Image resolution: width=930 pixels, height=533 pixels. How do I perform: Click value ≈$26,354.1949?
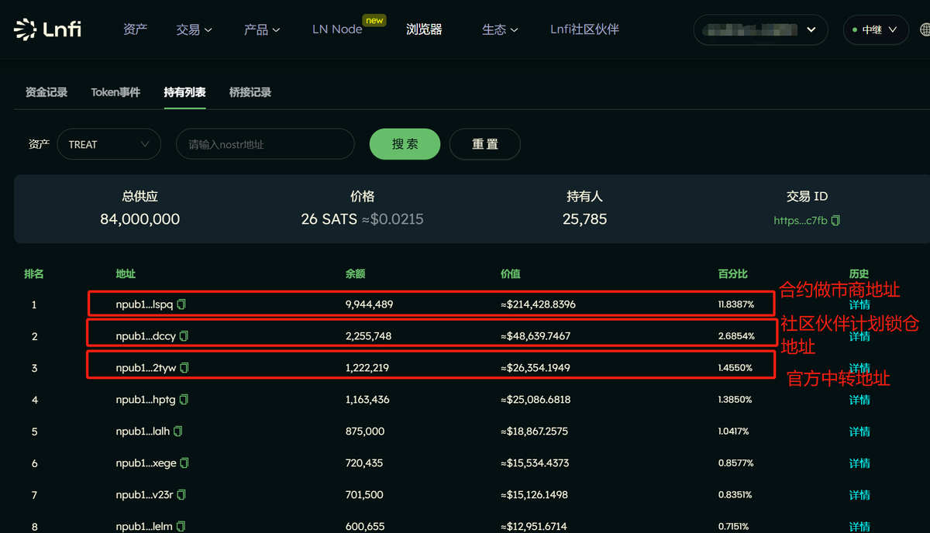point(536,368)
